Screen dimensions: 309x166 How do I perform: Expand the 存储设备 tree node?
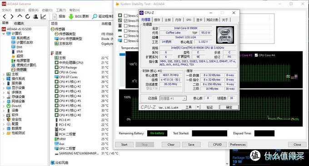tap(4, 97)
